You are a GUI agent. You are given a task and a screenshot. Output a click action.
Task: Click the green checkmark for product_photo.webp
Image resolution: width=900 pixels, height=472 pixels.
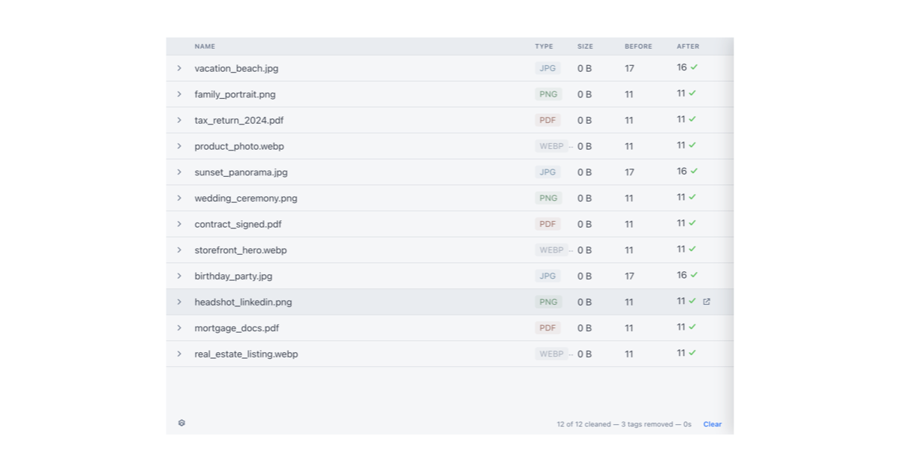[x=692, y=145]
